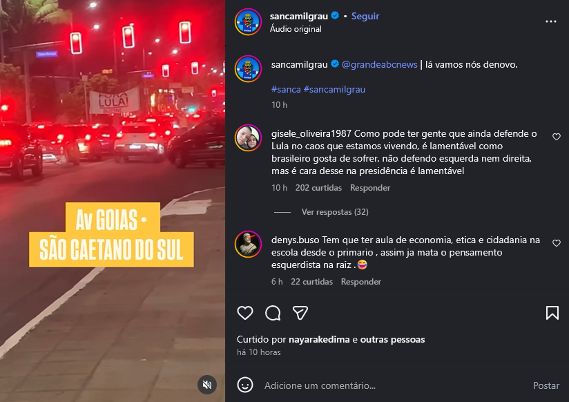Image resolution: width=569 pixels, height=402 pixels.
Task: View the 202 curtidas on comment
Action: click(318, 188)
